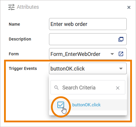Focus the Search Criteria input

88,87
